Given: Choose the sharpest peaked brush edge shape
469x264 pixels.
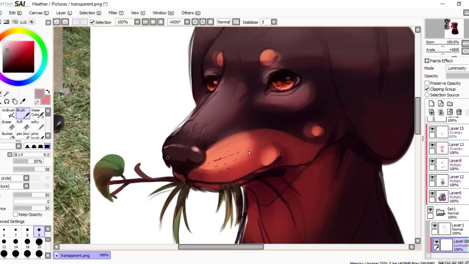Looking at the screenshot, I should 27,146.
